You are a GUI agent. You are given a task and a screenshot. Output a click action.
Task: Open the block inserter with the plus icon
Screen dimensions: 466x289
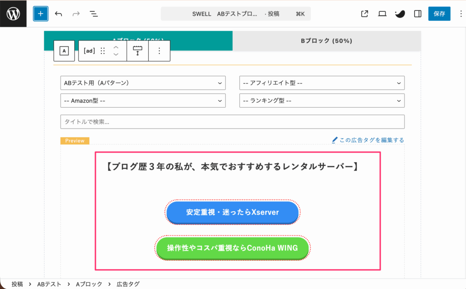pyautogui.click(x=41, y=14)
